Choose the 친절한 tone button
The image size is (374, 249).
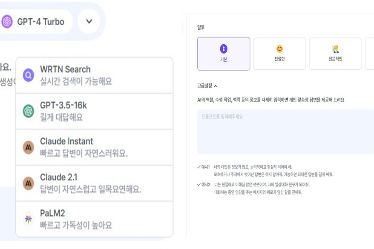click(280, 54)
